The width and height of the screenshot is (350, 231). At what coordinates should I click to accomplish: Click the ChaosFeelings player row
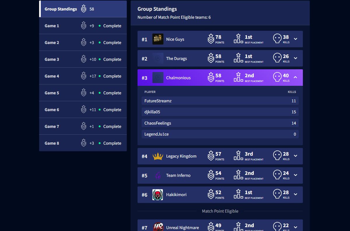(x=220, y=123)
